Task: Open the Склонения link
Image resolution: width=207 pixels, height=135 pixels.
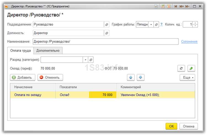Action: 189,42
